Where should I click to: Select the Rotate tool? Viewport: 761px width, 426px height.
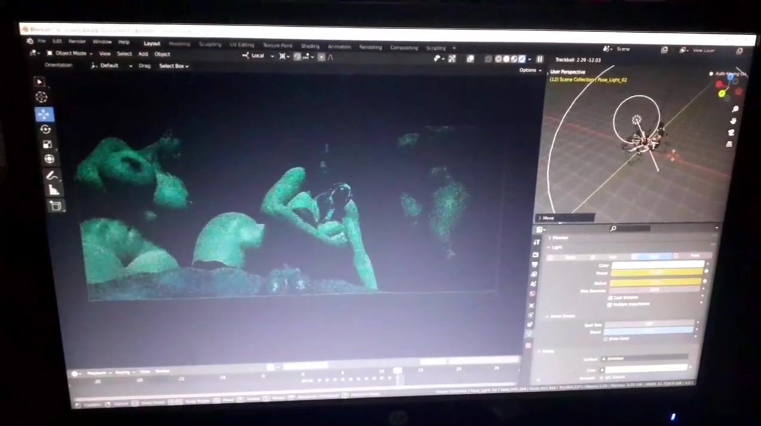(x=46, y=129)
